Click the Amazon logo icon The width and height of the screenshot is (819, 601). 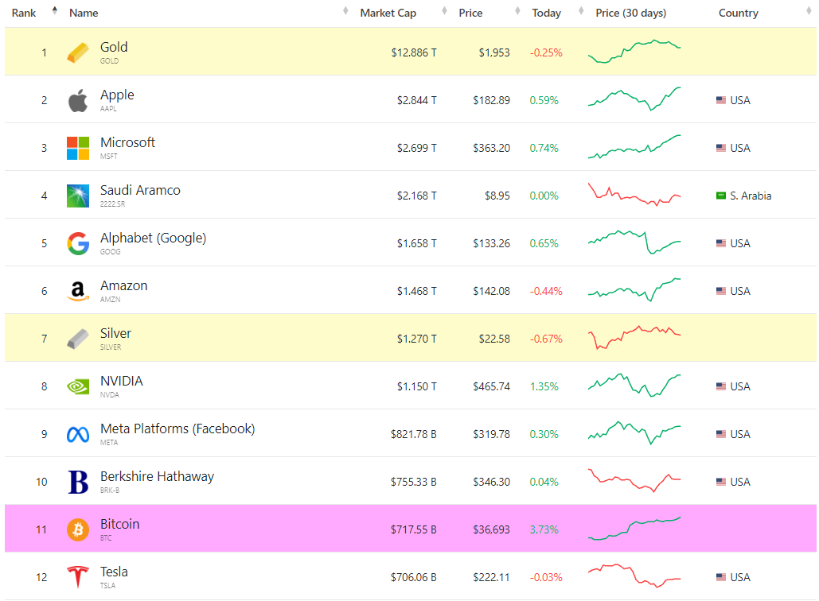tap(78, 292)
